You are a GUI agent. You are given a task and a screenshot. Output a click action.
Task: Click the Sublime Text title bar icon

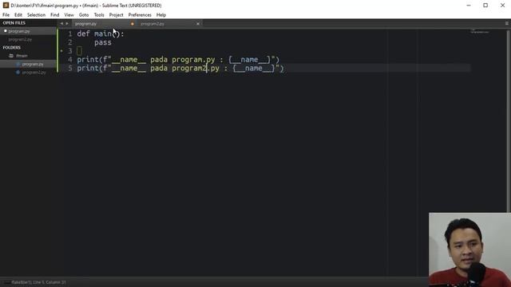click(x=6, y=6)
